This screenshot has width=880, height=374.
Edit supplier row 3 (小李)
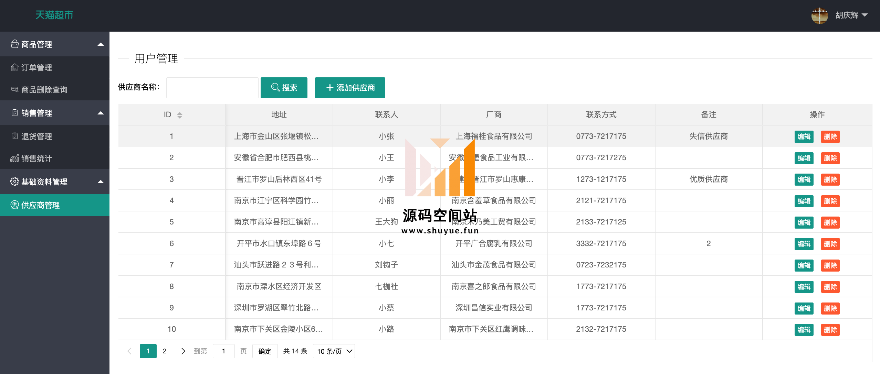pyautogui.click(x=804, y=179)
